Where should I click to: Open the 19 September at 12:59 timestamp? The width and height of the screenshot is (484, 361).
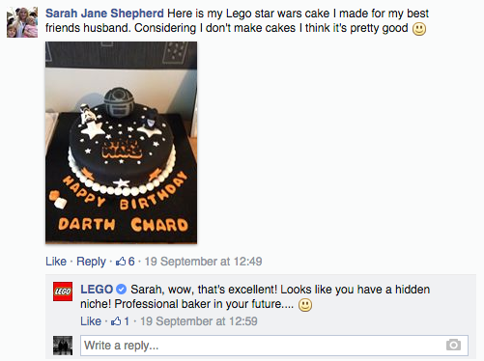[x=199, y=321]
